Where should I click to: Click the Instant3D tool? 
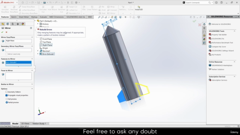tap(139, 8)
